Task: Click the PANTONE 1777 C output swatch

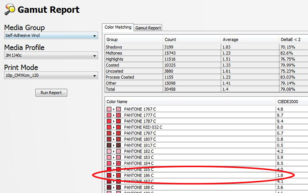Action: [119, 115]
